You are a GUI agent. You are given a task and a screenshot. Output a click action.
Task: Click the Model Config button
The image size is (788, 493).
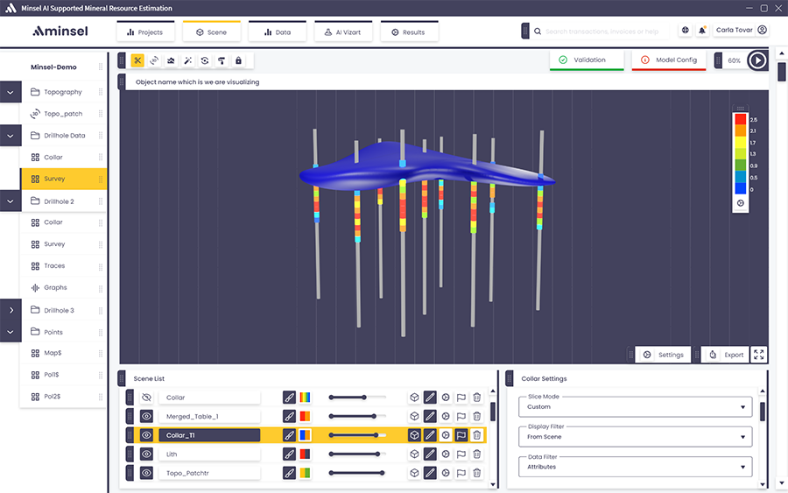coord(668,60)
